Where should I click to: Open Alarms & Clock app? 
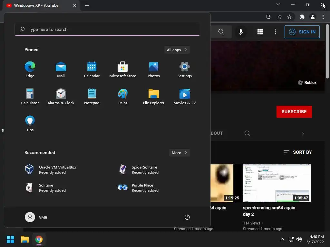61,96
